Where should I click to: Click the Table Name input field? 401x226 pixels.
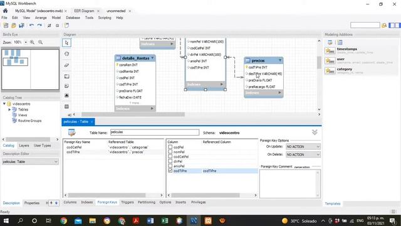(x=155, y=132)
